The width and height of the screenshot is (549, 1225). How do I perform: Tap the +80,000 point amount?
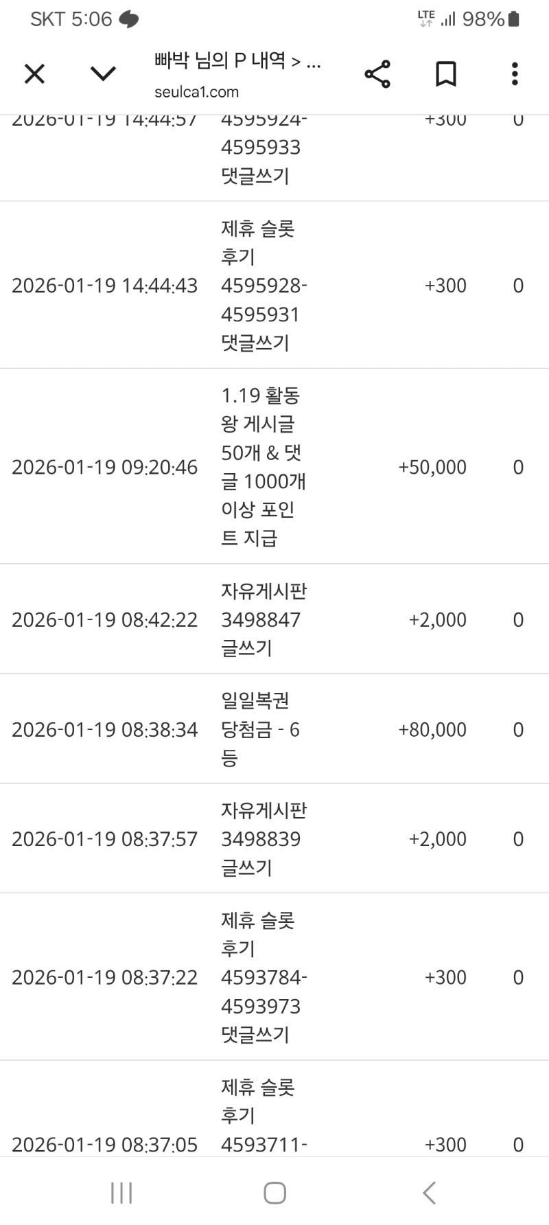tap(432, 729)
